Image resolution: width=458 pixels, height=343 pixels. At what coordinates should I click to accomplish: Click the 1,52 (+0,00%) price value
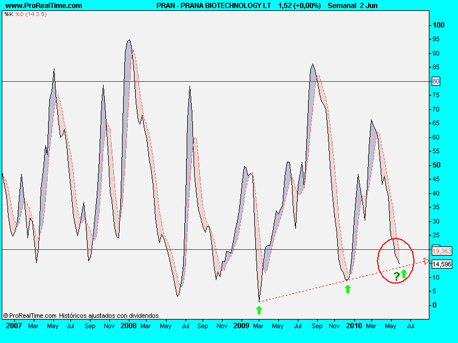coord(299,6)
